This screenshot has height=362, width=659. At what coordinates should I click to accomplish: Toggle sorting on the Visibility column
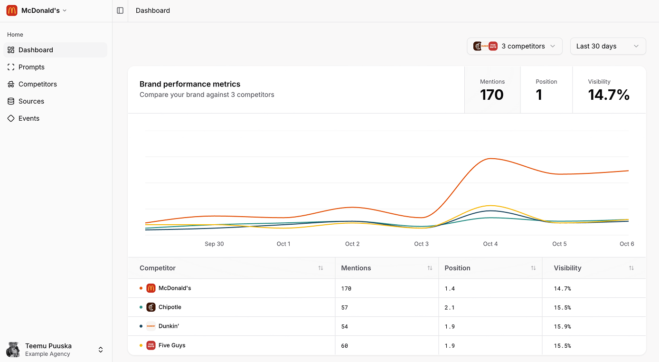pyautogui.click(x=631, y=267)
